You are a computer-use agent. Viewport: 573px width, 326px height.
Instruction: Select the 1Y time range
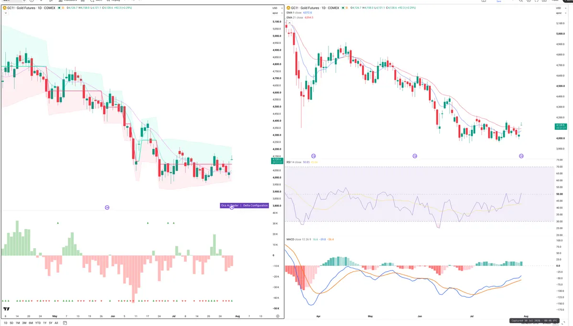45,323
